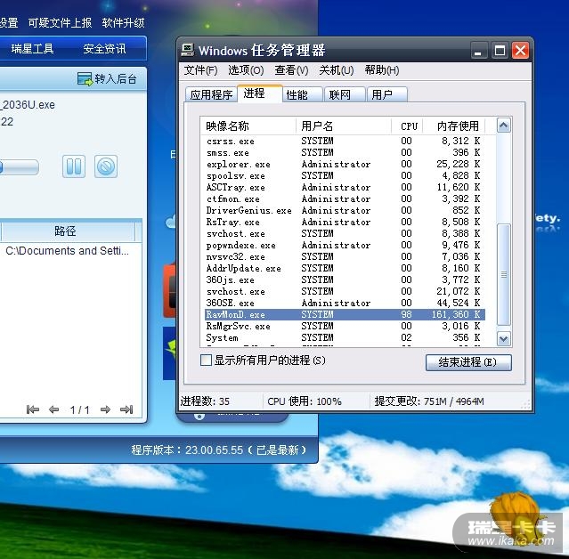Viewport: 569px width, 559px height.
Task: Select the explorer.exe process row
Action: click(343, 165)
